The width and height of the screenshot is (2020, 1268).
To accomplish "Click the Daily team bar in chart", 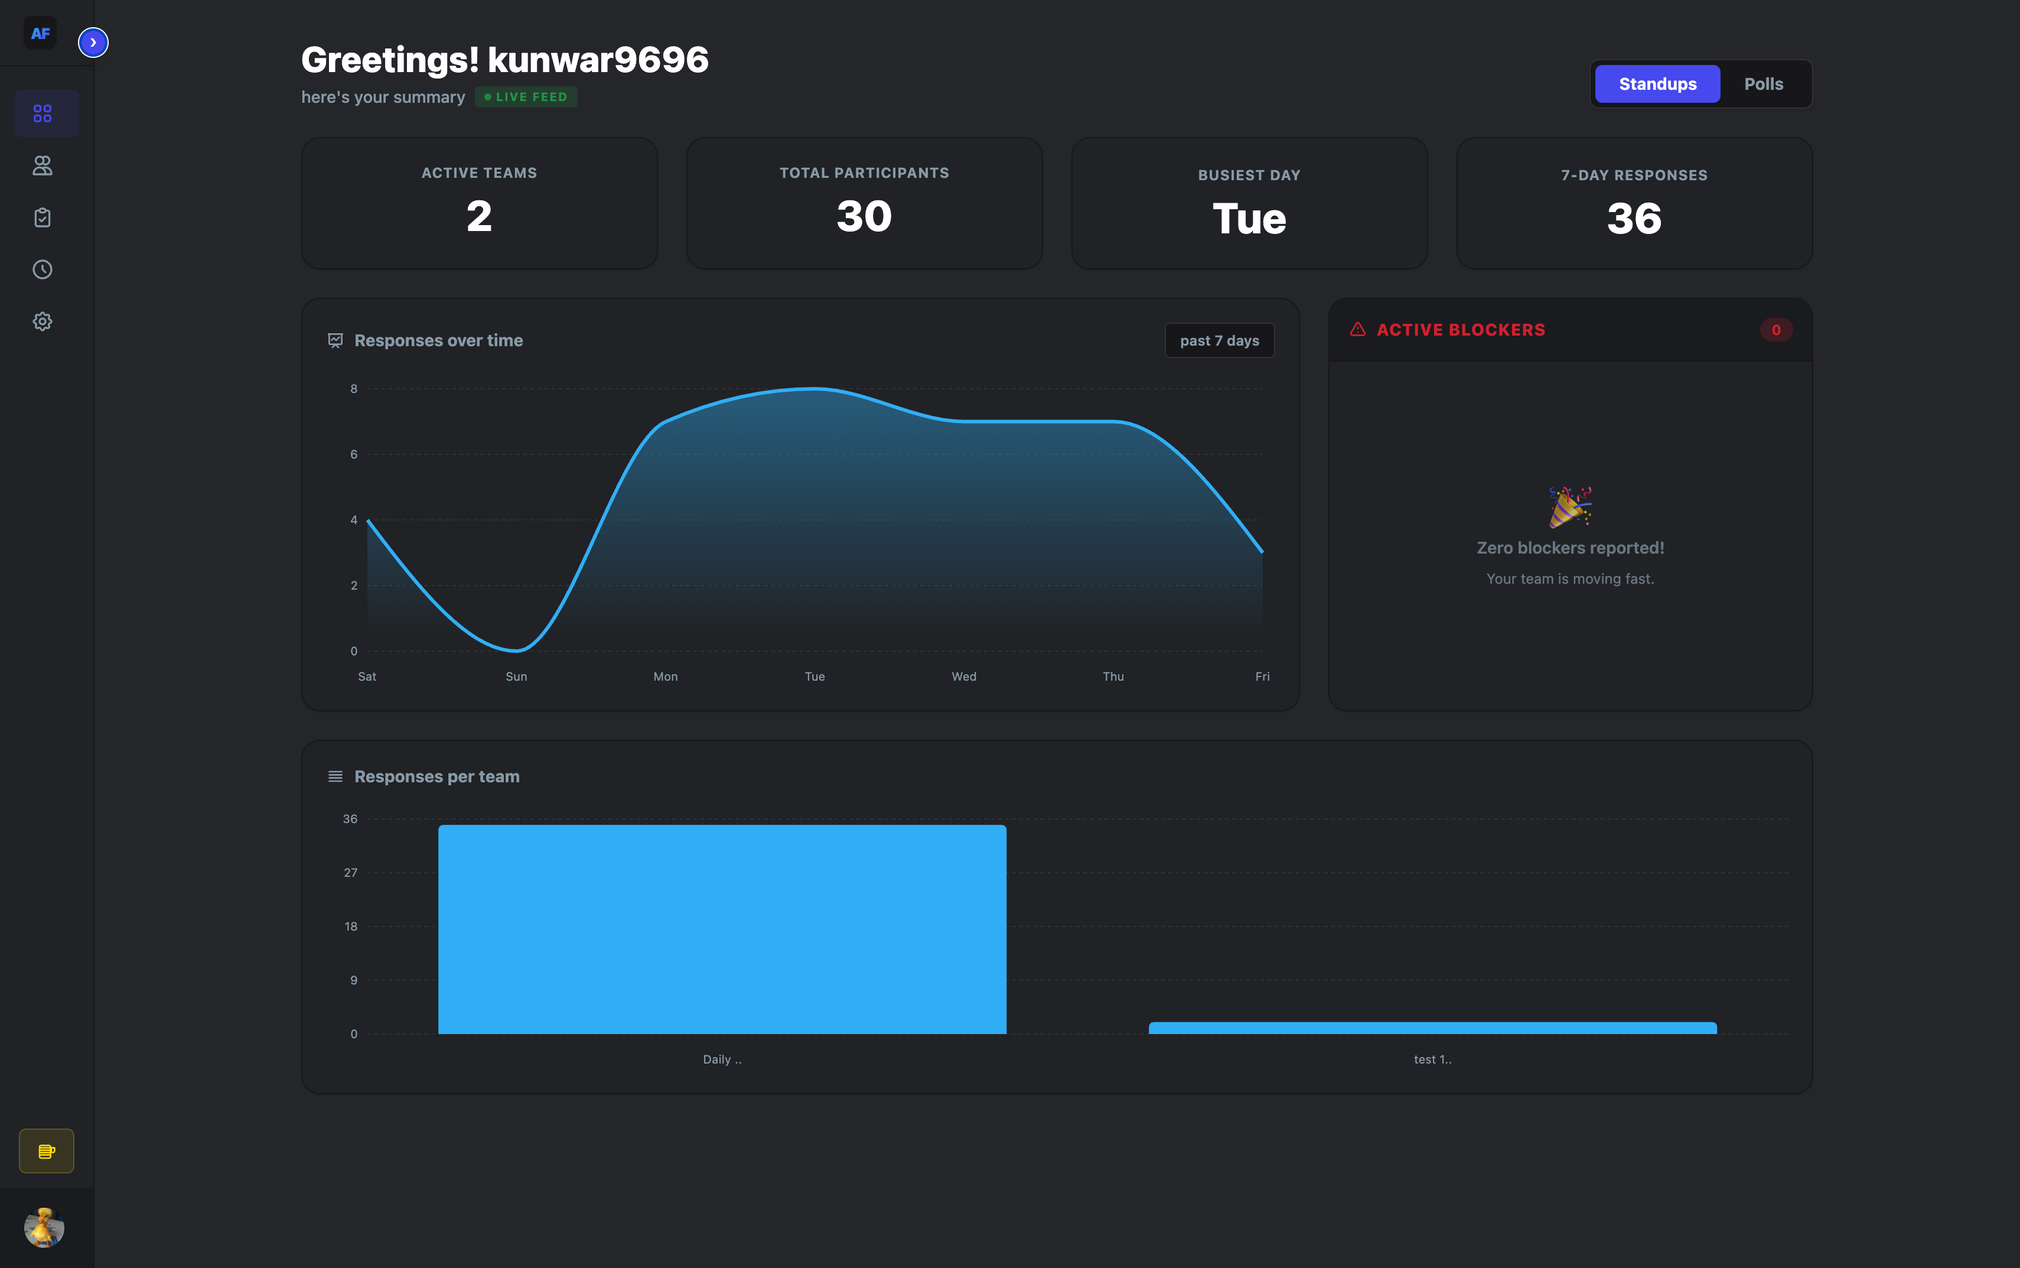I will (722, 929).
